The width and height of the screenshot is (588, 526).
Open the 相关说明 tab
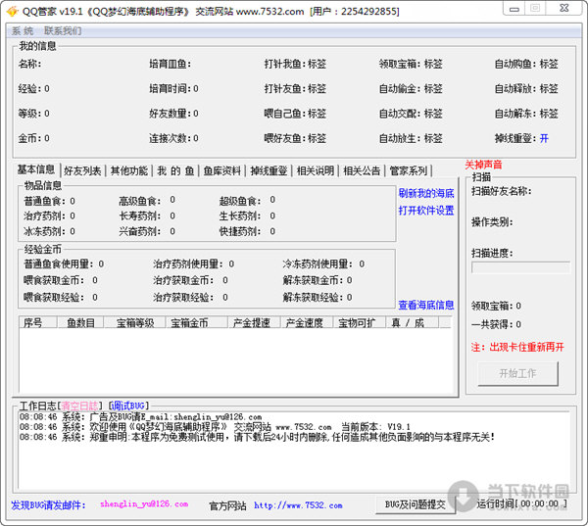(315, 171)
